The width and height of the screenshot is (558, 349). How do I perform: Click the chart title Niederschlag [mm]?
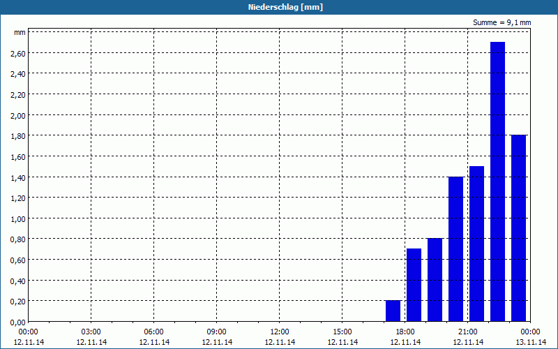tap(285, 7)
